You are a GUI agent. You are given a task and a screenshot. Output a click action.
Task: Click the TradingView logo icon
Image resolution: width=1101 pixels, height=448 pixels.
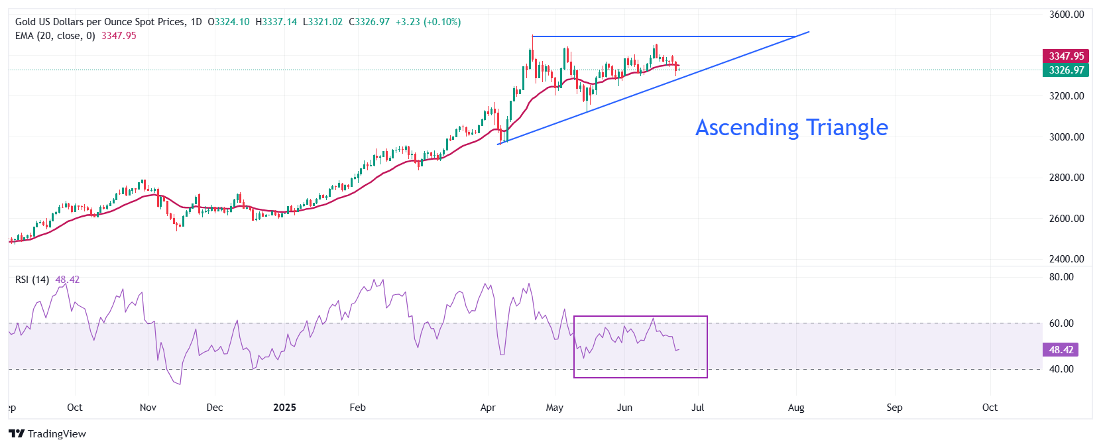17,433
